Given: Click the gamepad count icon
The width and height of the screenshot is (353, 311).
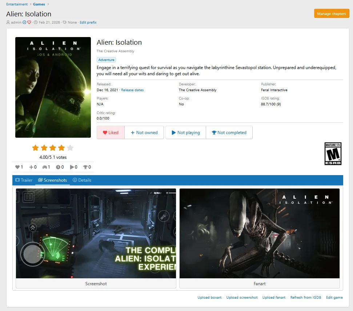Looking at the screenshot, I should click(x=45, y=167).
